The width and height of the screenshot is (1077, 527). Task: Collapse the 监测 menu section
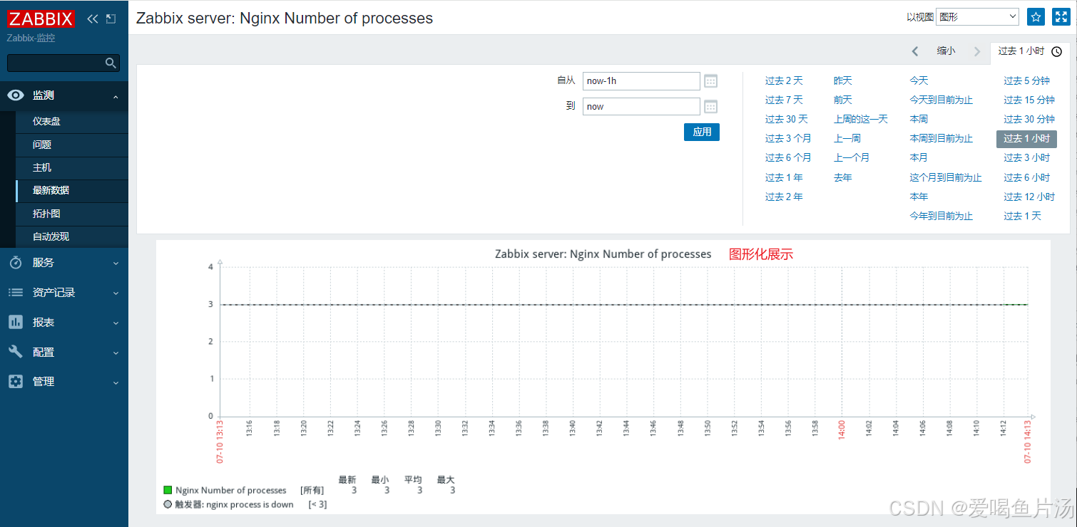(116, 95)
